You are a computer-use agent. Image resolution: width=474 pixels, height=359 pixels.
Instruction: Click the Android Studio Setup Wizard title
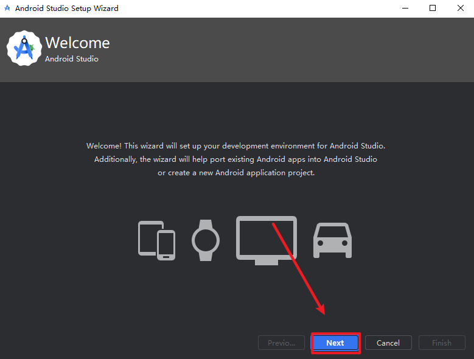click(67, 9)
